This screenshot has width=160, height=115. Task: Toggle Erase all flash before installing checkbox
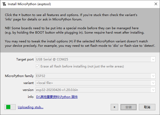(x=37, y=66)
